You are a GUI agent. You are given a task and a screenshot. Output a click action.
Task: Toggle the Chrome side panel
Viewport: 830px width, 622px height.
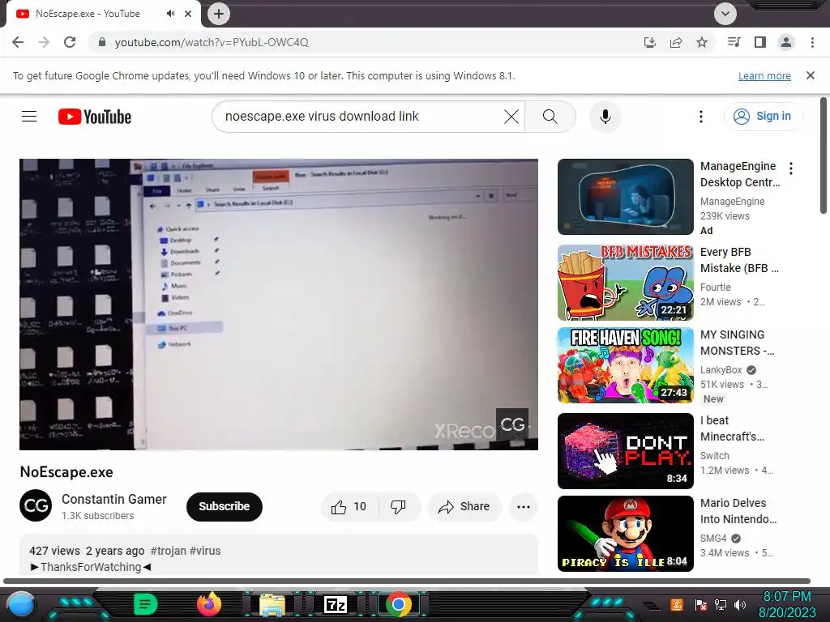[760, 42]
